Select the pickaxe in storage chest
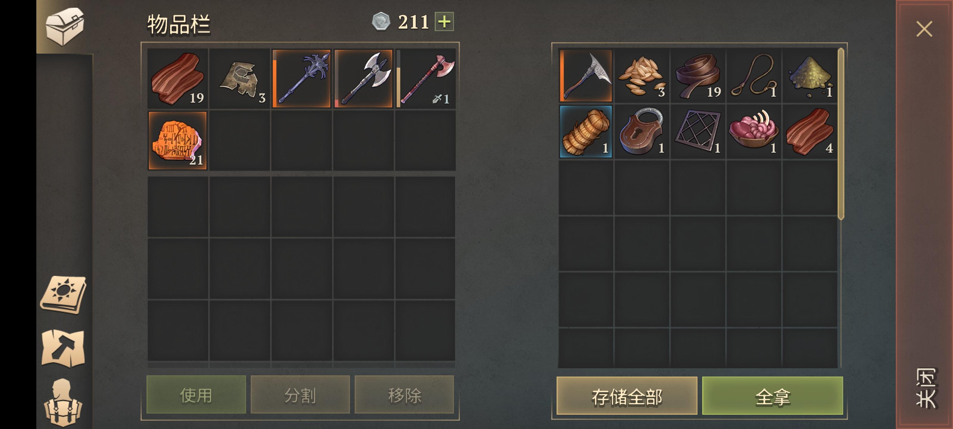953x429 pixels. coord(585,76)
